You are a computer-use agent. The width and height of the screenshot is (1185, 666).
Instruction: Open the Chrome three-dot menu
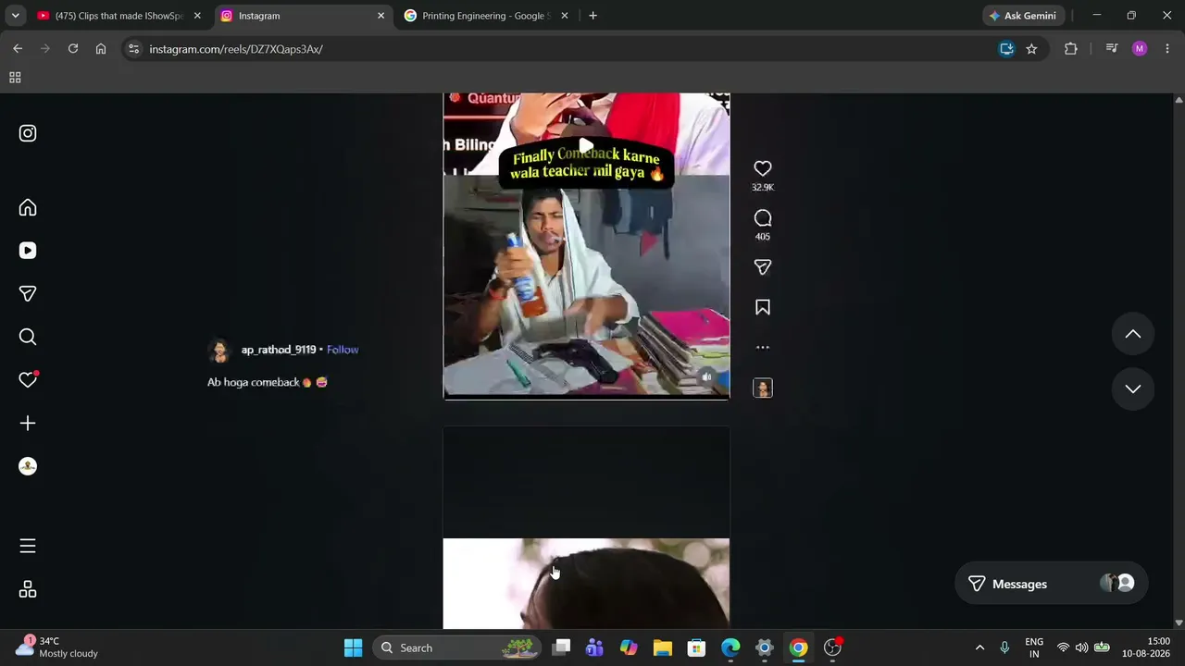click(x=1166, y=49)
